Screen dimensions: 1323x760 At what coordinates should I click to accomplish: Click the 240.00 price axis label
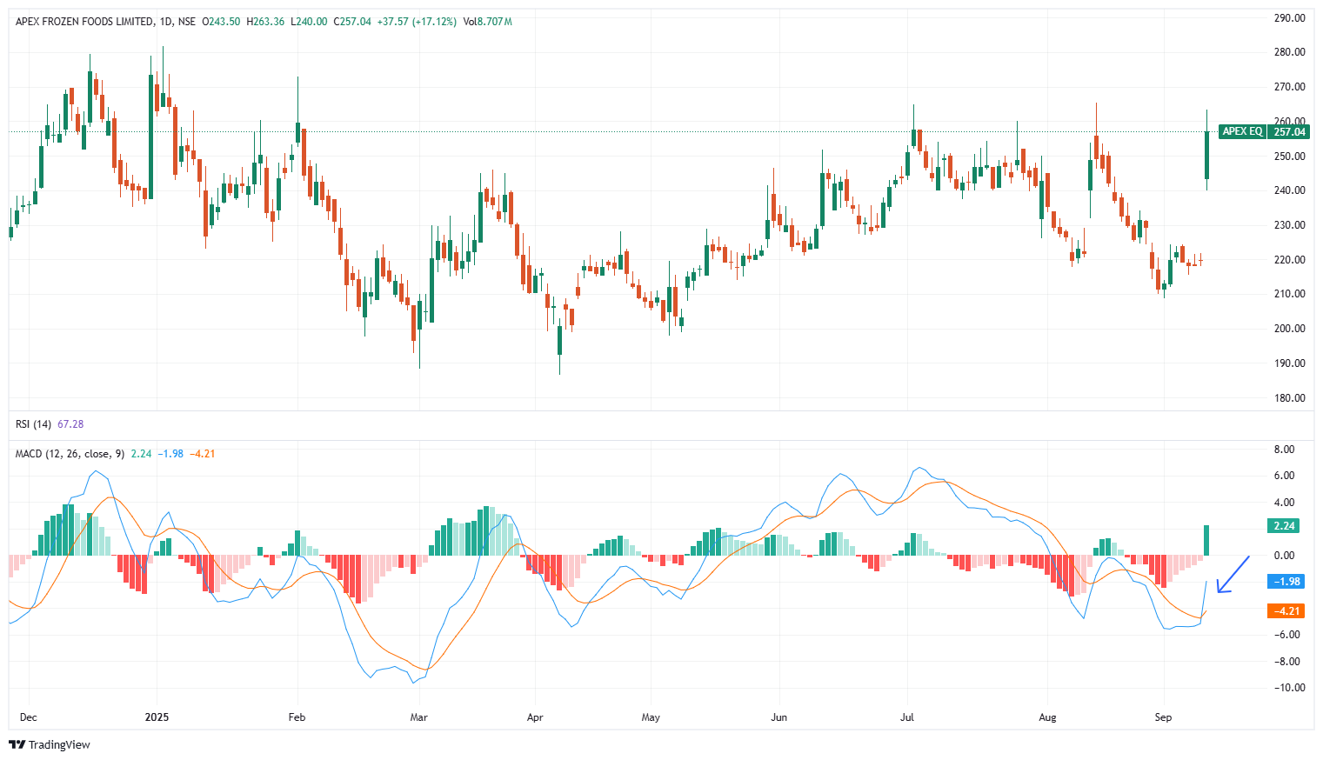point(1289,190)
